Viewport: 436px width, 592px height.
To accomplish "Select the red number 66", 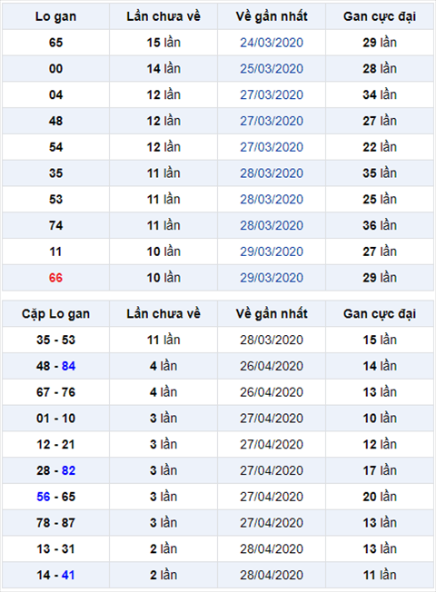I will (x=55, y=278).
